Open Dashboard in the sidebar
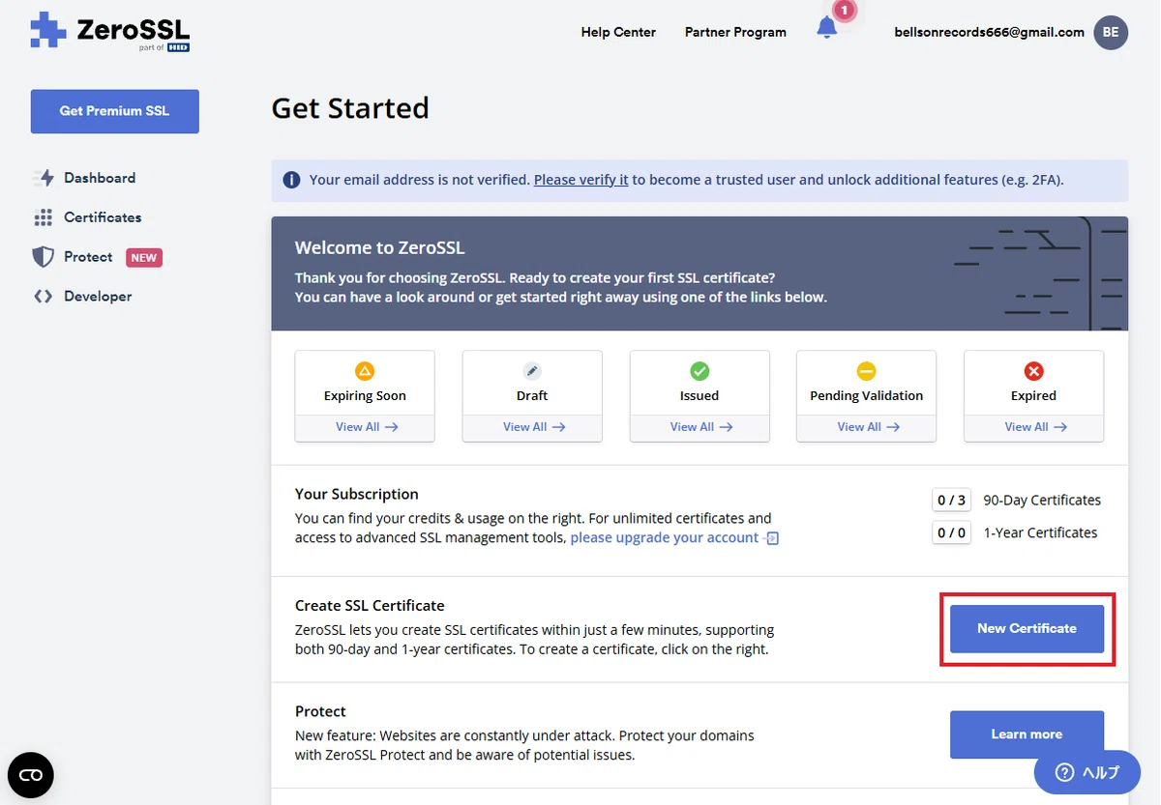Screen dimensions: 1161x805 click(100, 178)
